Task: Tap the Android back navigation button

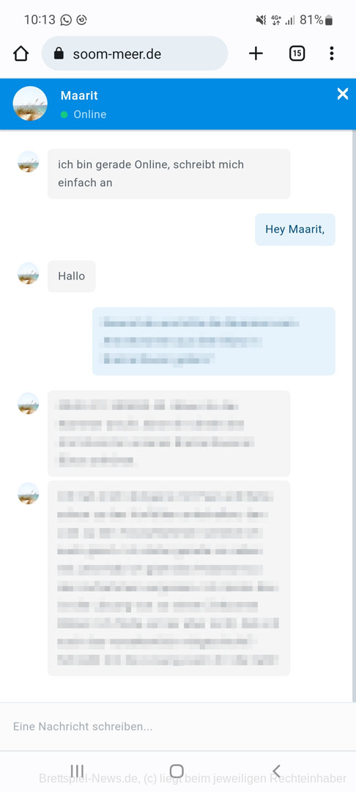Action: (x=276, y=771)
